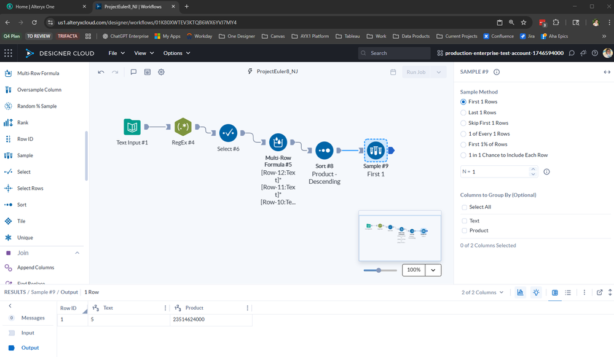The height and width of the screenshot is (357, 614).
Task: Select the Multi-Row Formula tool in palette
Action: coord(38,73)
